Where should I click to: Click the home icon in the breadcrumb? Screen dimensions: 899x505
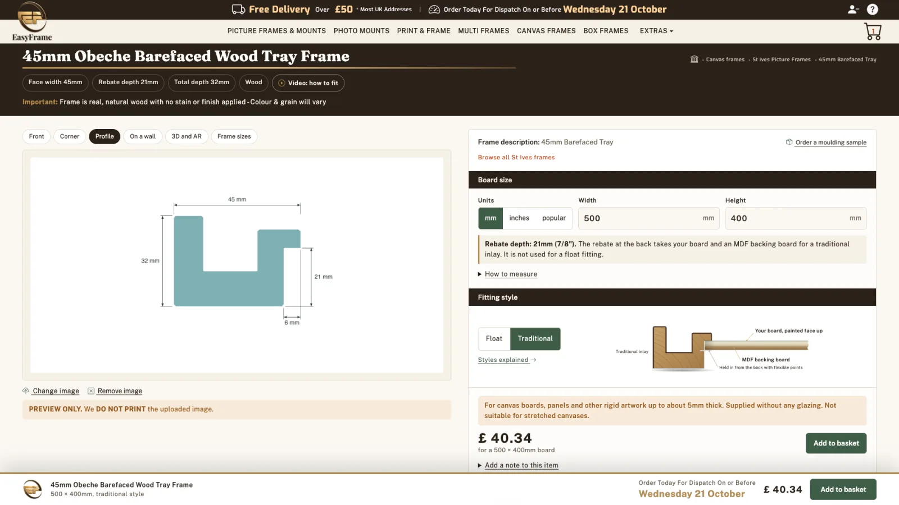(694, 59)
